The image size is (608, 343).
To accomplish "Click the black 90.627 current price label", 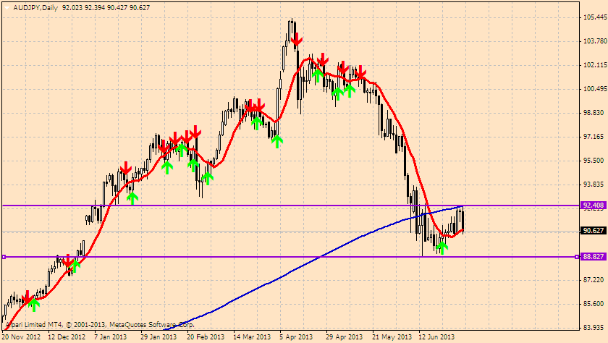I will tap(594, 231).
